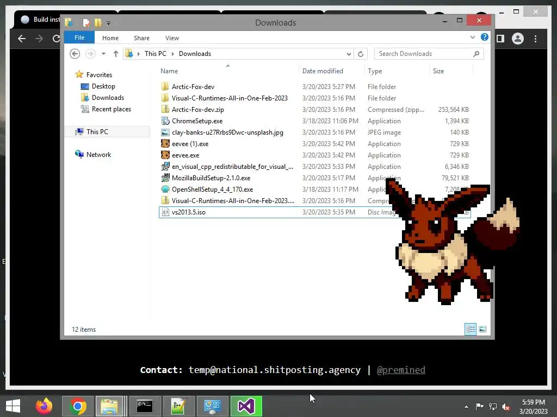Viewport: 557px width, 417px height.
Task: Click Chrome back arrow behind Explorer
Action: point(22,39)
